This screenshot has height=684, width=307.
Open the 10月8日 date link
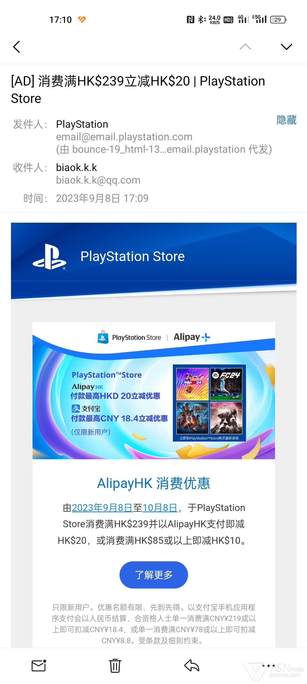[x=160, y=508]
